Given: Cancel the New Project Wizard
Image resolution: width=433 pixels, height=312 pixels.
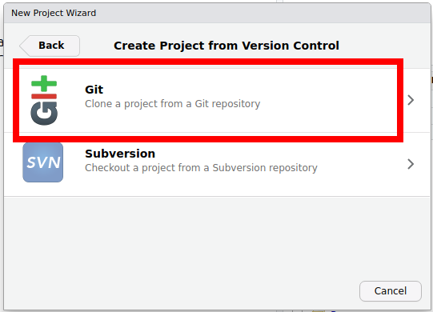Looking at the screenshot, I should tap(391, 291).
